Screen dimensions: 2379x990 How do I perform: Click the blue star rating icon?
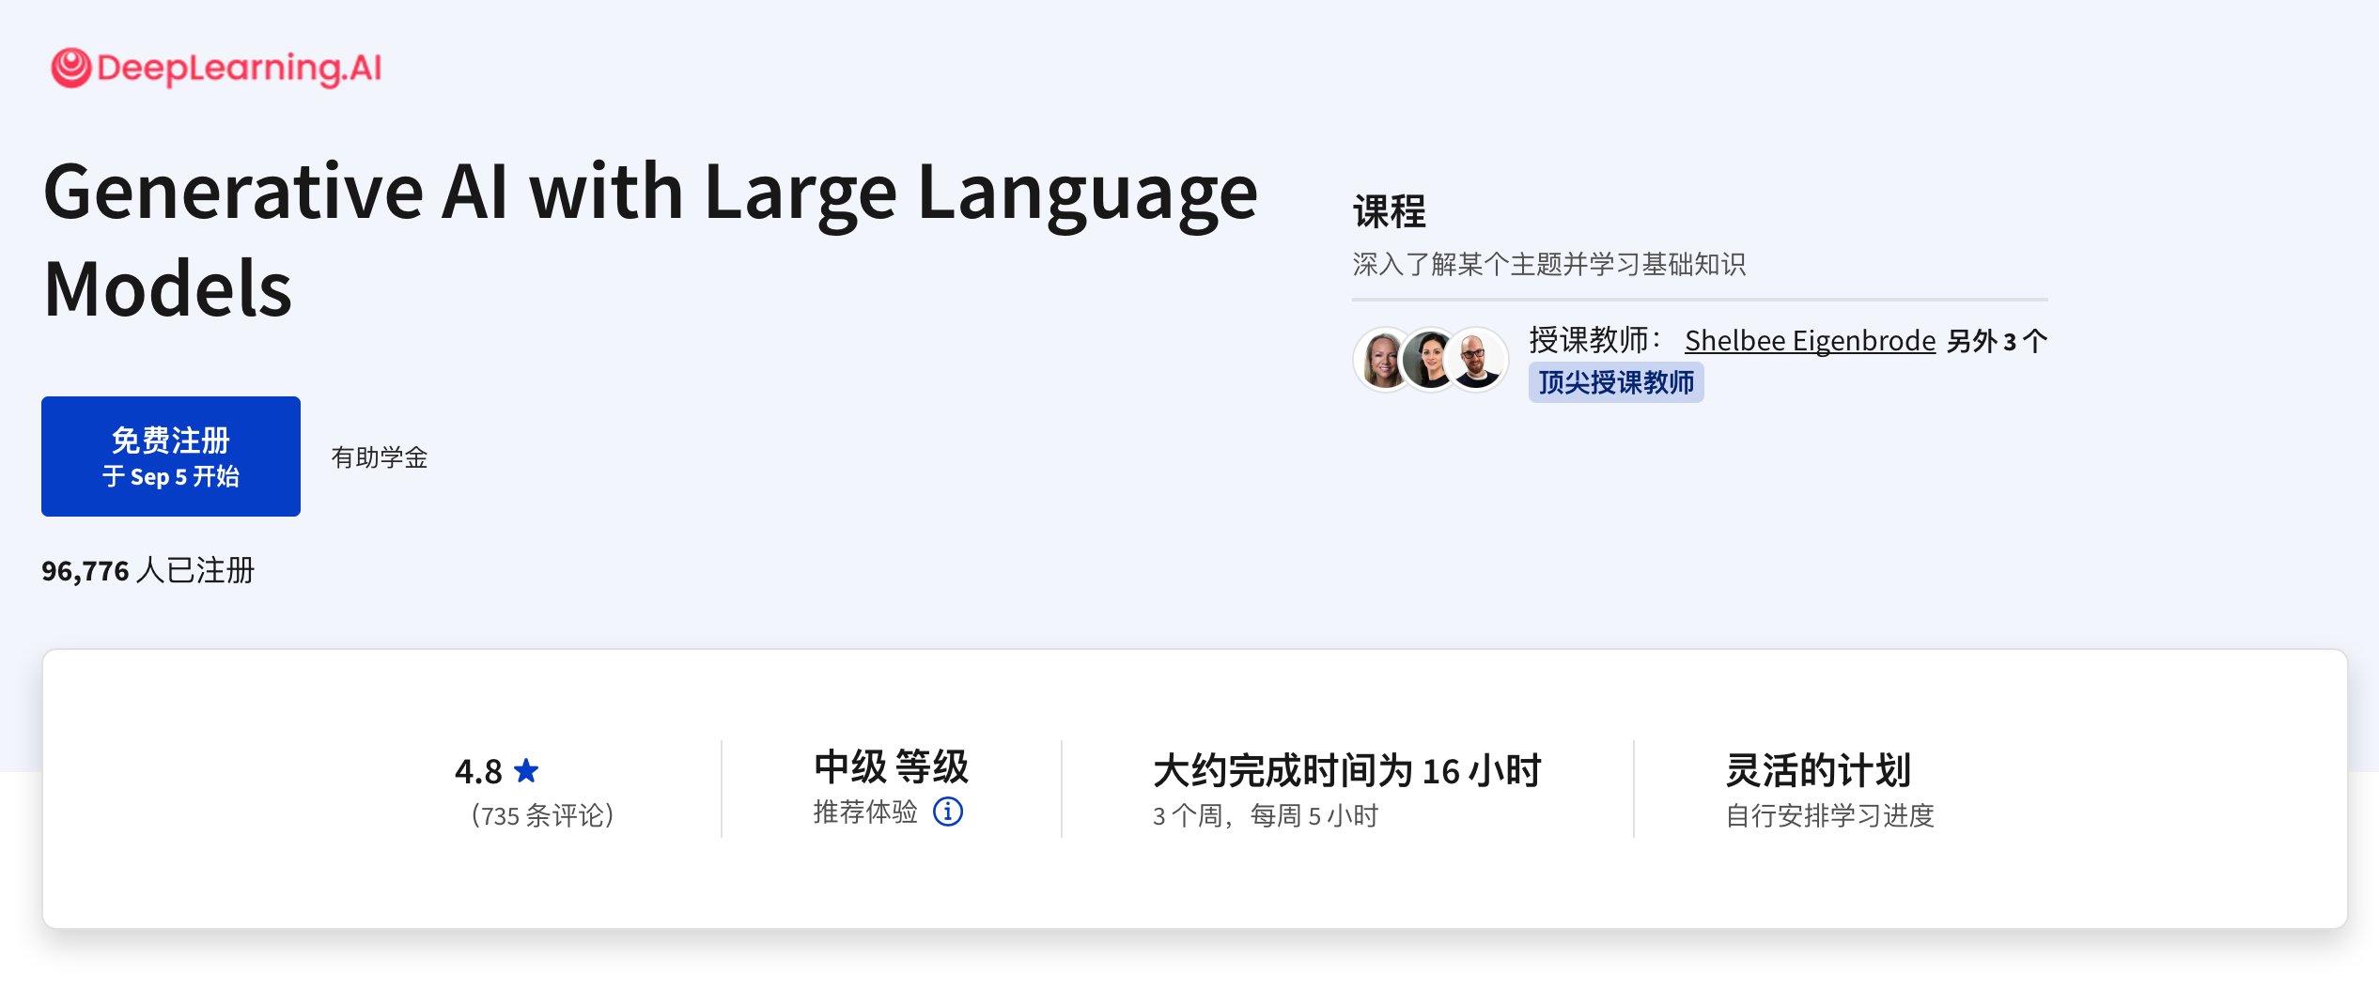click(526, 771)
